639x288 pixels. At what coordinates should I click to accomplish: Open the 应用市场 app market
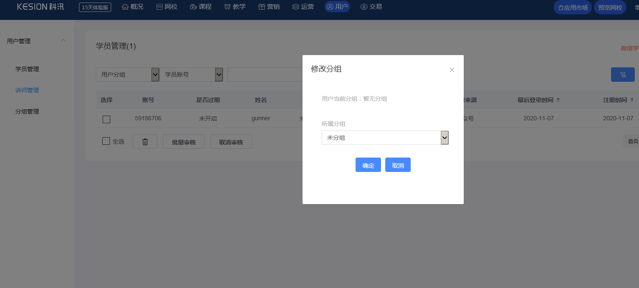[572, 8]
